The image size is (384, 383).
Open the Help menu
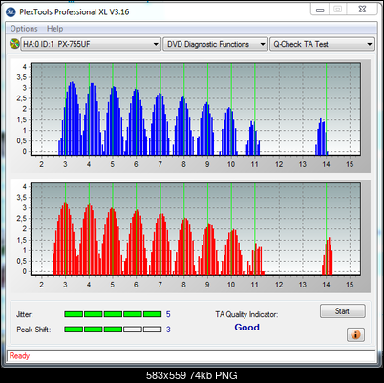(x=54, y=29)
